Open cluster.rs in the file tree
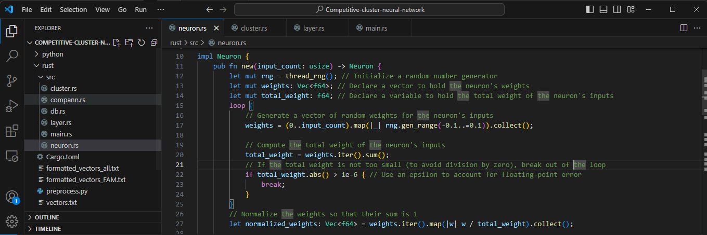Viewport: 707px width, 235px height. [93, 88]
